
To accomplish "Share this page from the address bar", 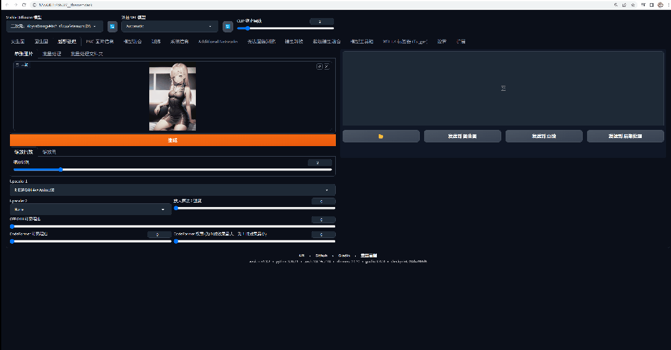I will pos(624,5).
